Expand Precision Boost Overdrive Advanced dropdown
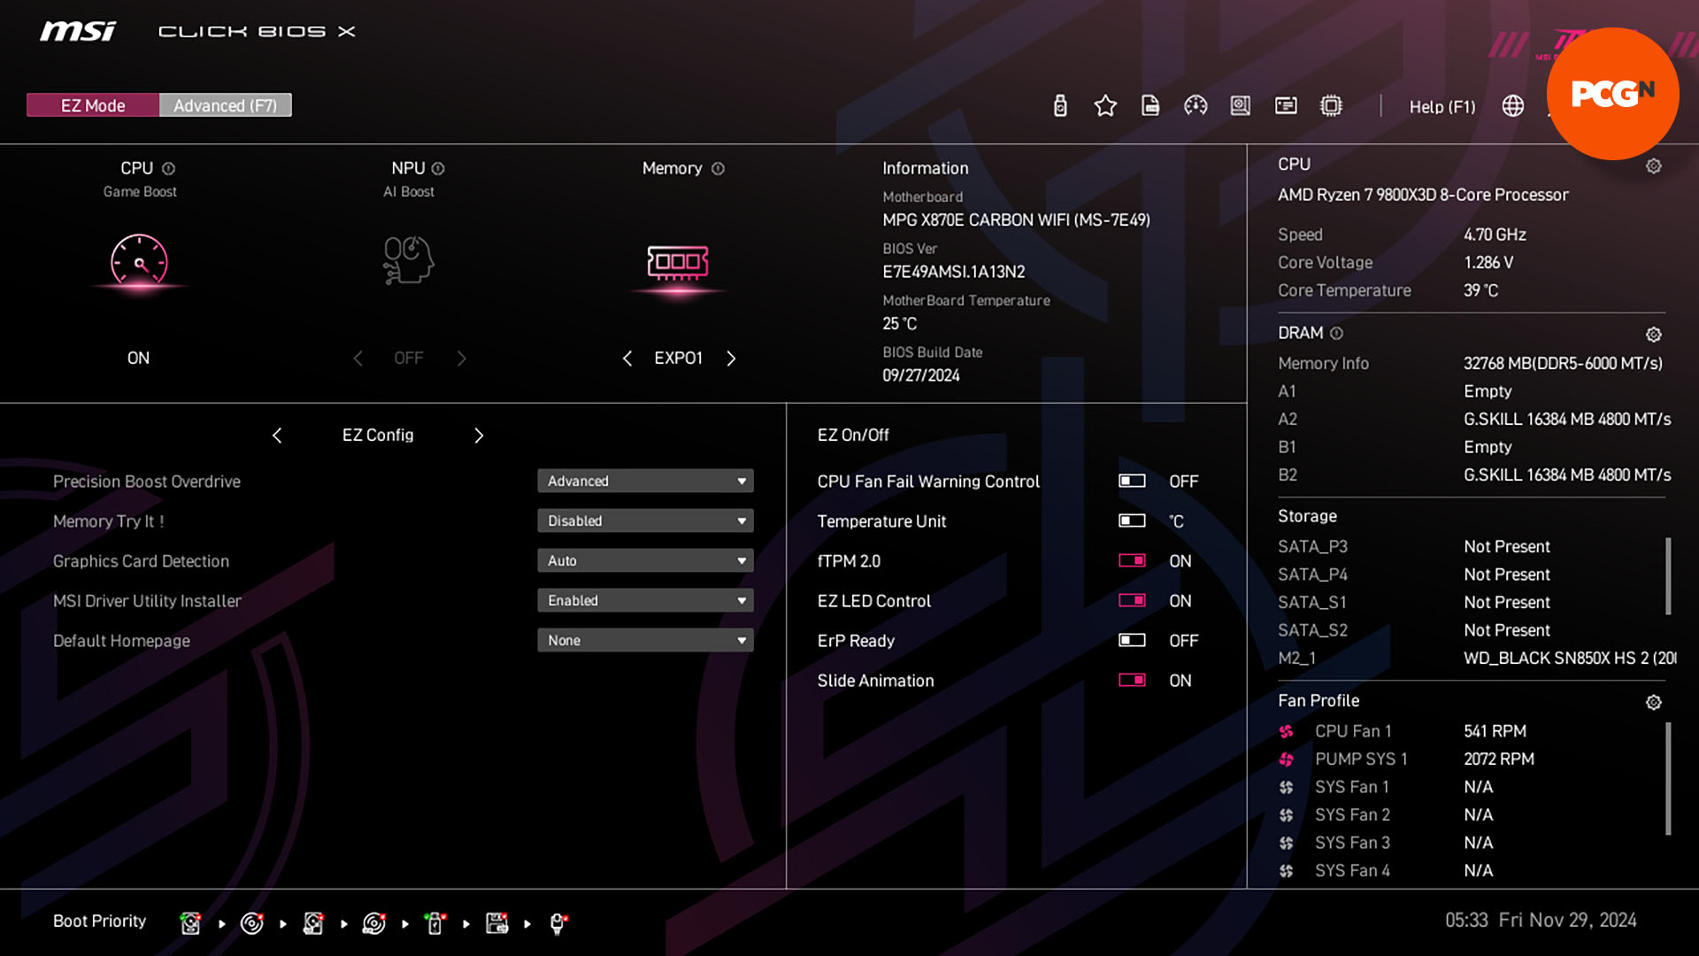The height and width of the screenshot is (956, 1699). click(741, 481)
